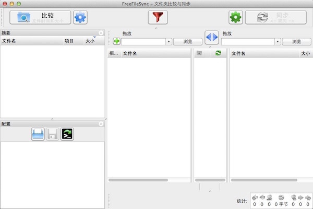Screen dimensions: 313x209
Task: Click the 0 字节 bytes value
Action: (281, 204)
